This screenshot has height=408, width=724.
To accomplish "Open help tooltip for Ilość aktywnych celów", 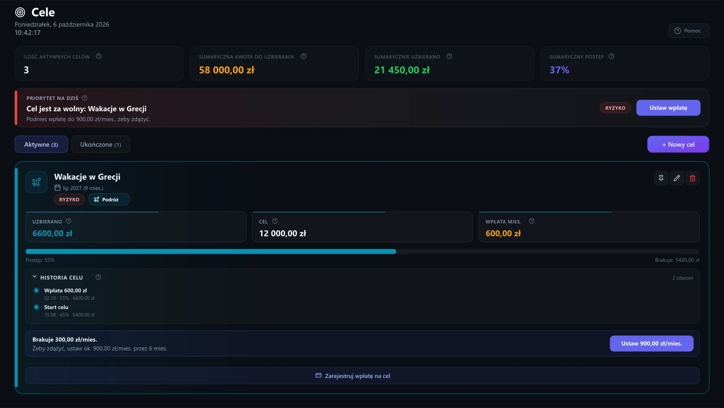I will pyautogui.click(x=99, y=56).
